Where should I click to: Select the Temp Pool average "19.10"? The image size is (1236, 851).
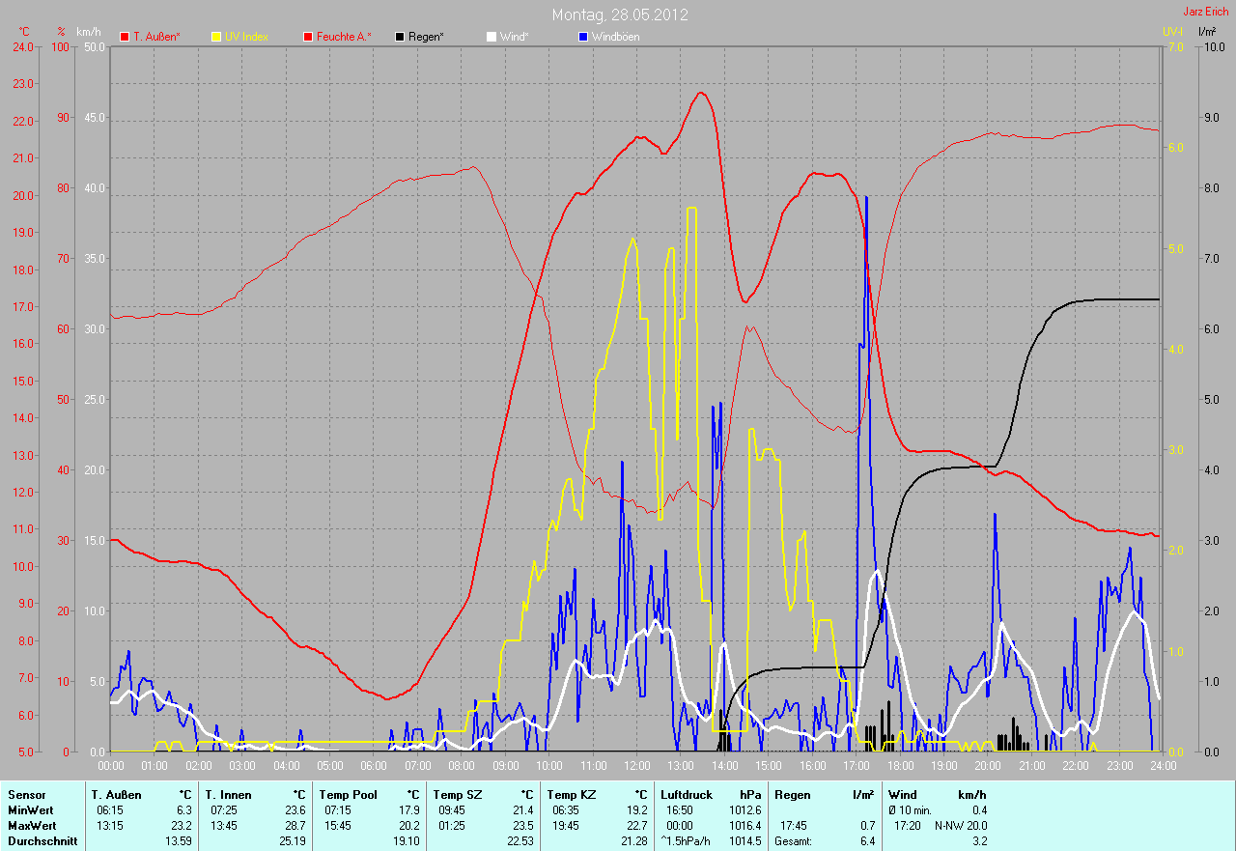[407, 841]
